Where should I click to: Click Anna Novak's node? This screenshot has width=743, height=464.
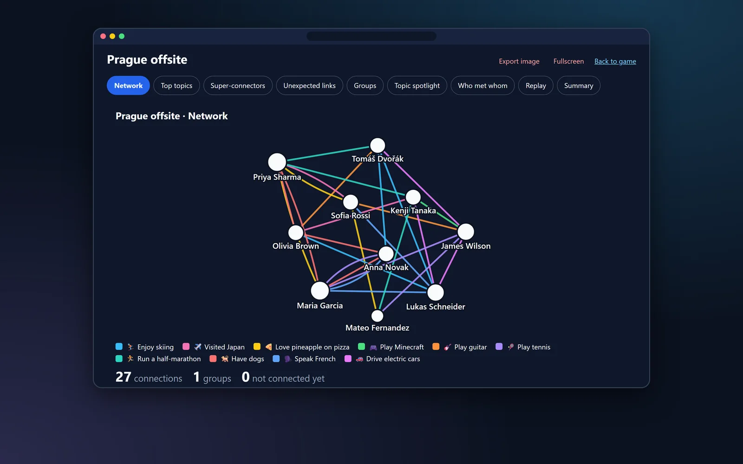pos(386,254)
